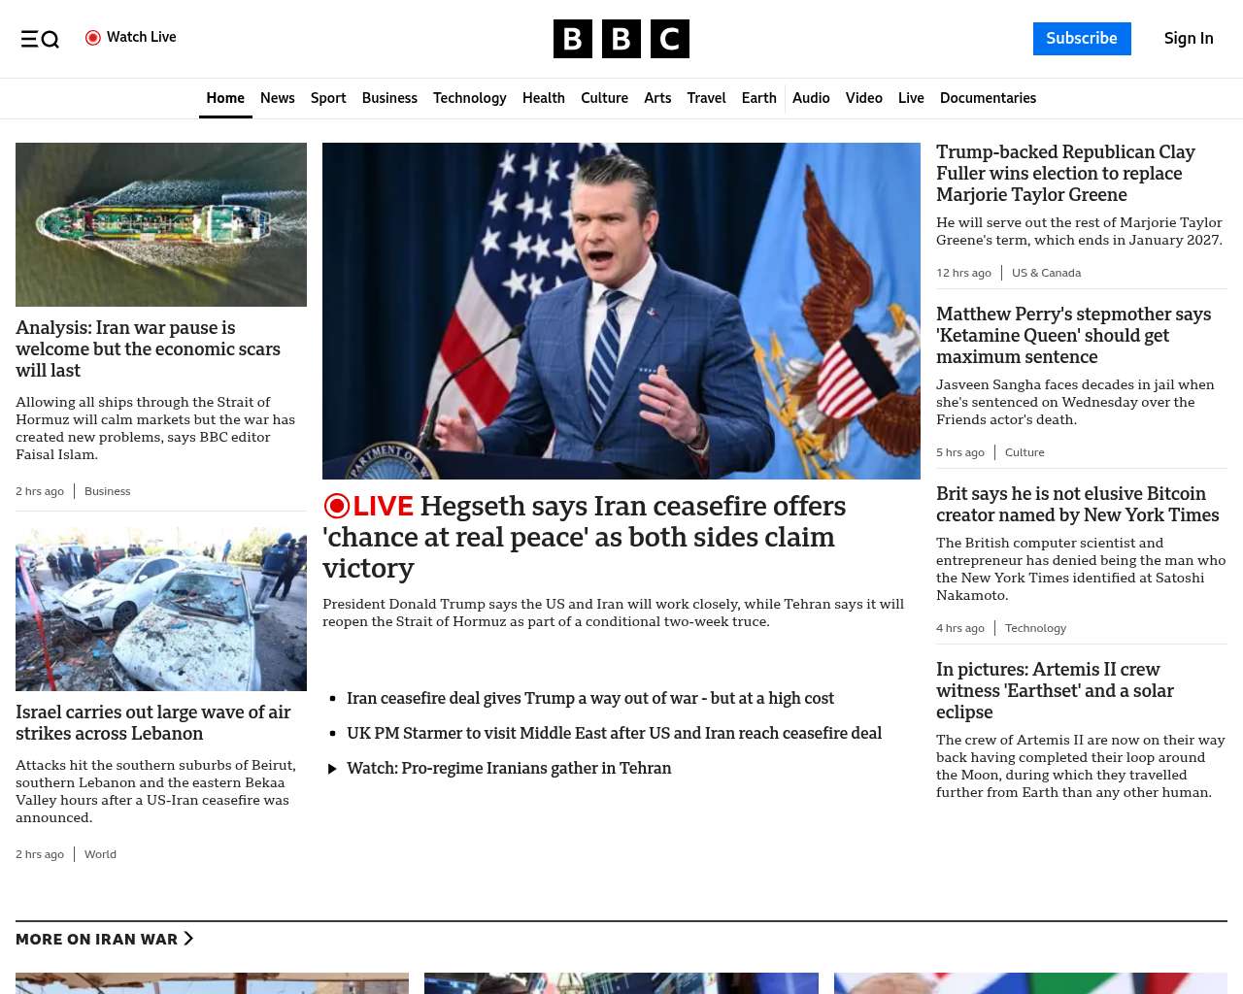Viewport: 1243px width, 994px height.
Task: Click the Watch Live red dot icon
Action: coord(93,38)
